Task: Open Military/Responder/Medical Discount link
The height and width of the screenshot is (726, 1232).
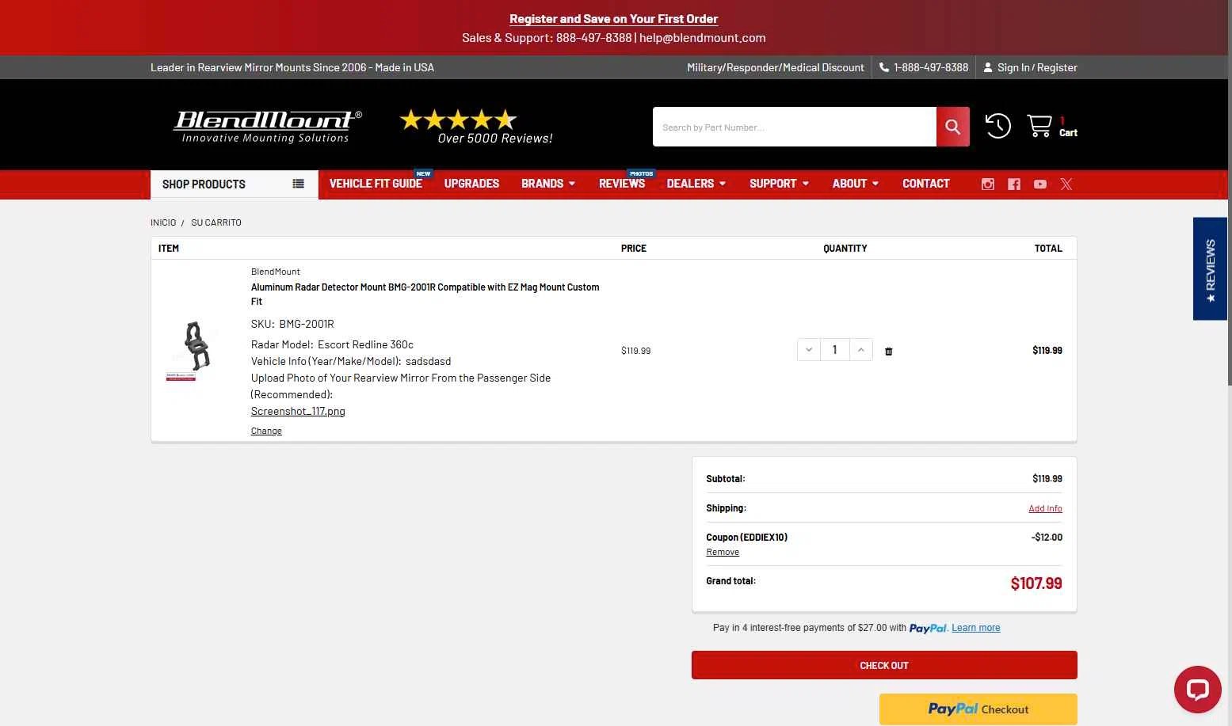Action: (x=776, y=67)
